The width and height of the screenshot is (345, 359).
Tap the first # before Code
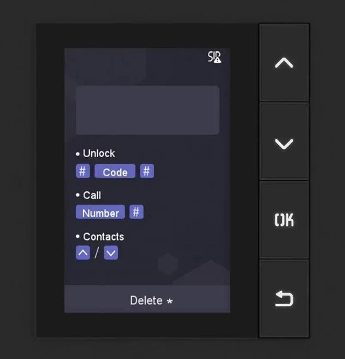click(x=83, y=171)
